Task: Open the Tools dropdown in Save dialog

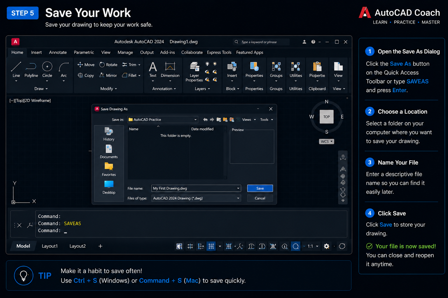Action: [267, 120]
